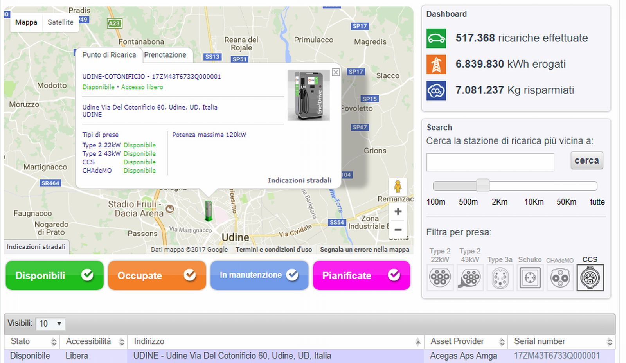Screen dimensions: 626x363
Task: Select the Type 2 43kW socket filter icon
Action: 470,278
